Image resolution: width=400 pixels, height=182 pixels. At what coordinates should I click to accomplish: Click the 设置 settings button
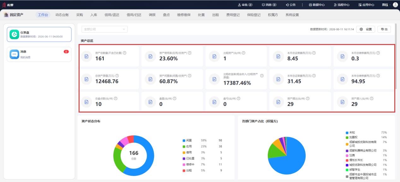pyautogui.click(x=366, y=29)
